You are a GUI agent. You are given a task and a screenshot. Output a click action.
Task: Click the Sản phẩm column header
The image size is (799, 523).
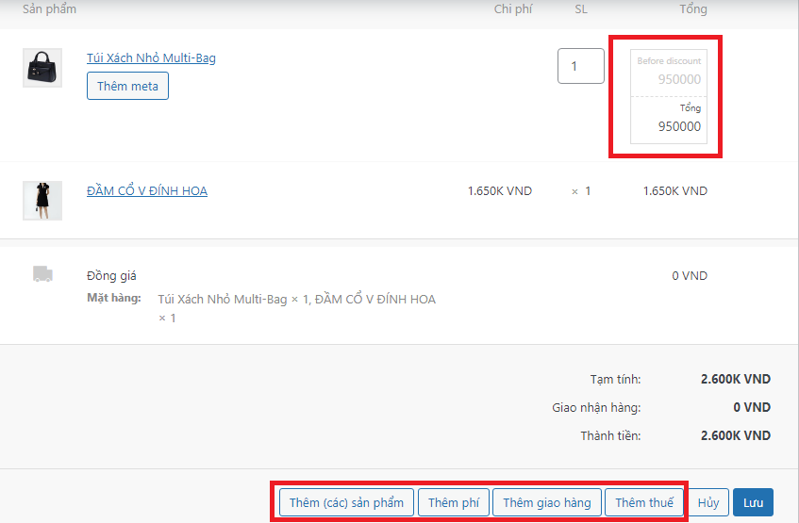click(x=49, y=9)
